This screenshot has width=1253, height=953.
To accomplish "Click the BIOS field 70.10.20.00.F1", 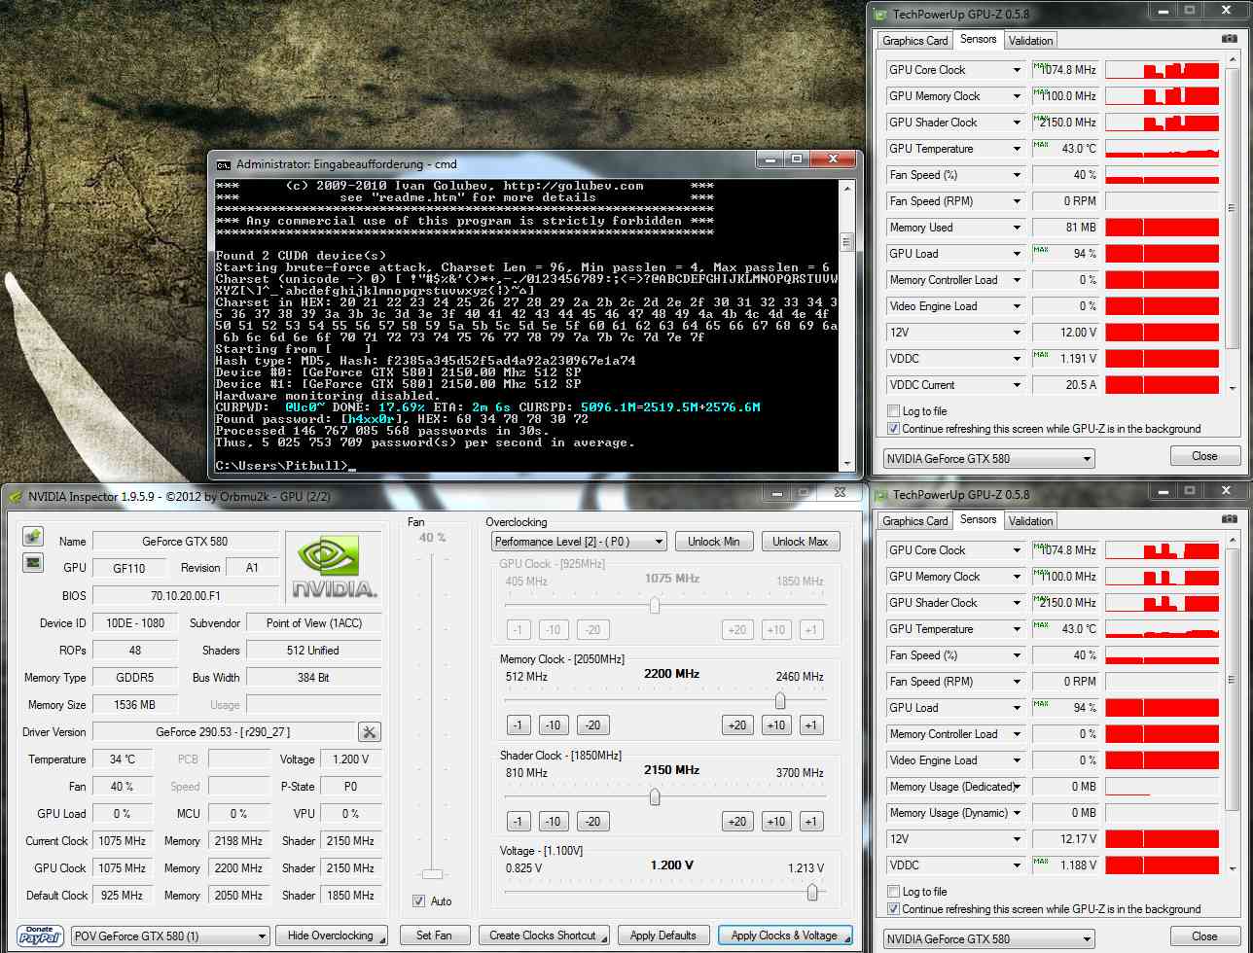I will coord(186,595).
